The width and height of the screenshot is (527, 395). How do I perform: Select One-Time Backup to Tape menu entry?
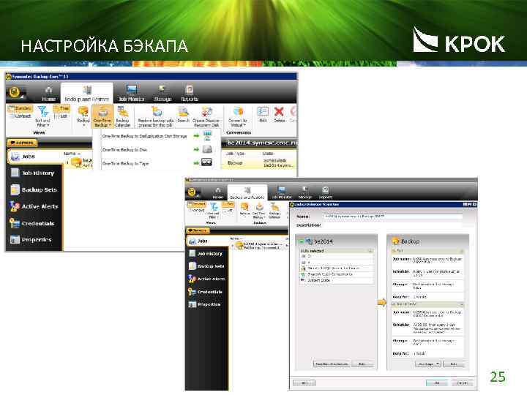tap(157, 163)
